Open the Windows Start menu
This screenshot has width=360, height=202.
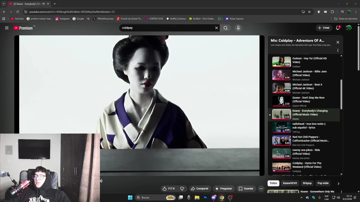coord(130,198)
